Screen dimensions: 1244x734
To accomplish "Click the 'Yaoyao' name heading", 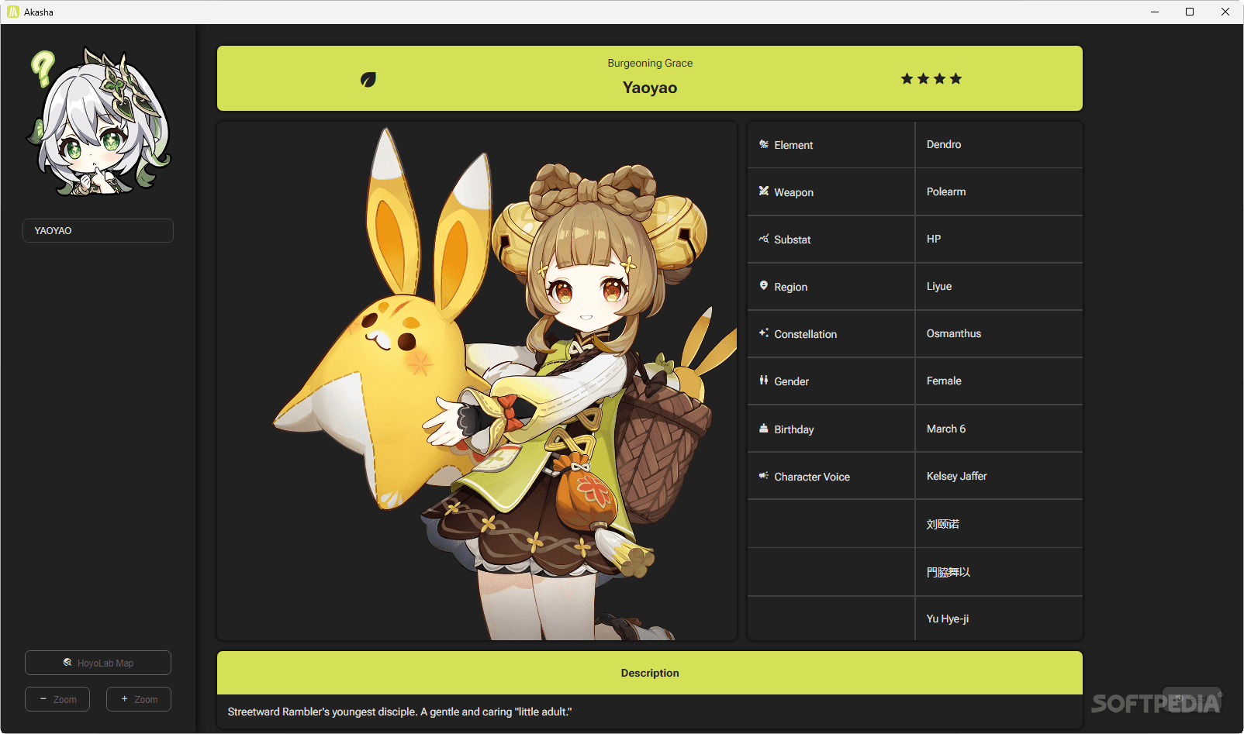I will click(x=650, y=88).
